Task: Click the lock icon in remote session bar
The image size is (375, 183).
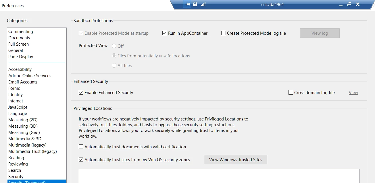Action: (195, 4)
